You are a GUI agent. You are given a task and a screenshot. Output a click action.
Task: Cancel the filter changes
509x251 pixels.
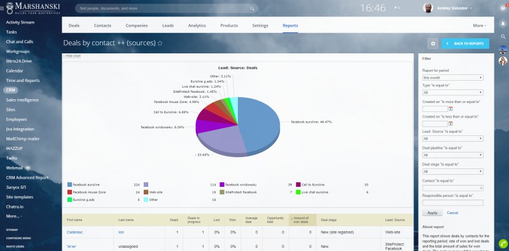[x=452, y=213]
